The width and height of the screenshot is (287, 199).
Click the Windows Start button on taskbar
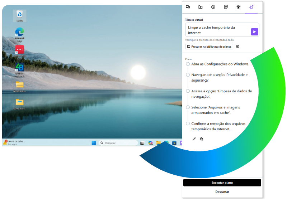(x=94, y=143)
